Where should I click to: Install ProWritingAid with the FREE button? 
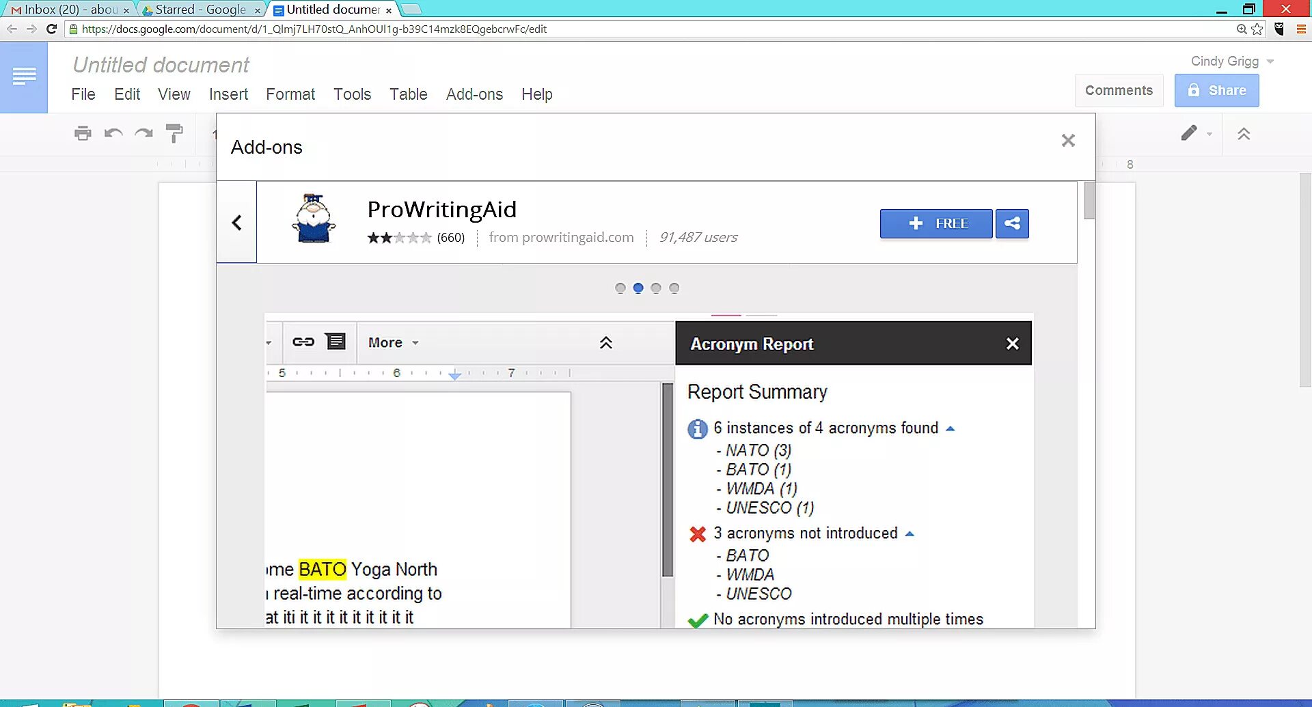[x=936, y=223]
